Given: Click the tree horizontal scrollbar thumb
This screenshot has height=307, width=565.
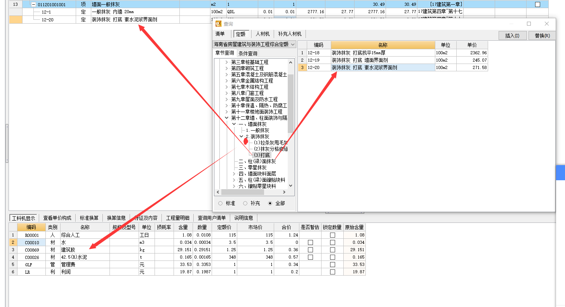Looking at the screenshot, I should pos(242,192).
